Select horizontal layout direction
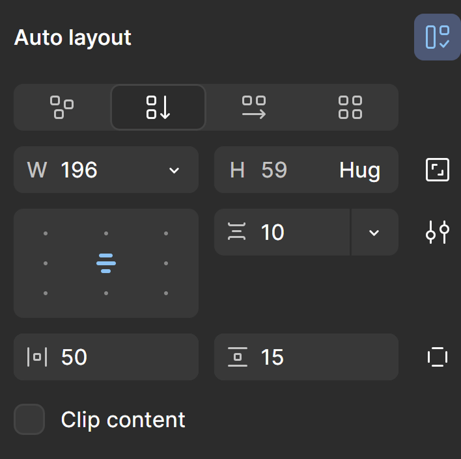This screenshot has width=461, height=459. 254,107
